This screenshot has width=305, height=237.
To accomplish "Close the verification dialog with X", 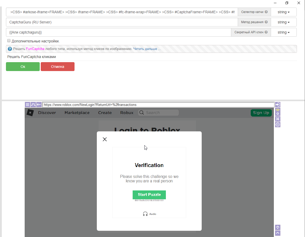I will [x=105, y=139].
